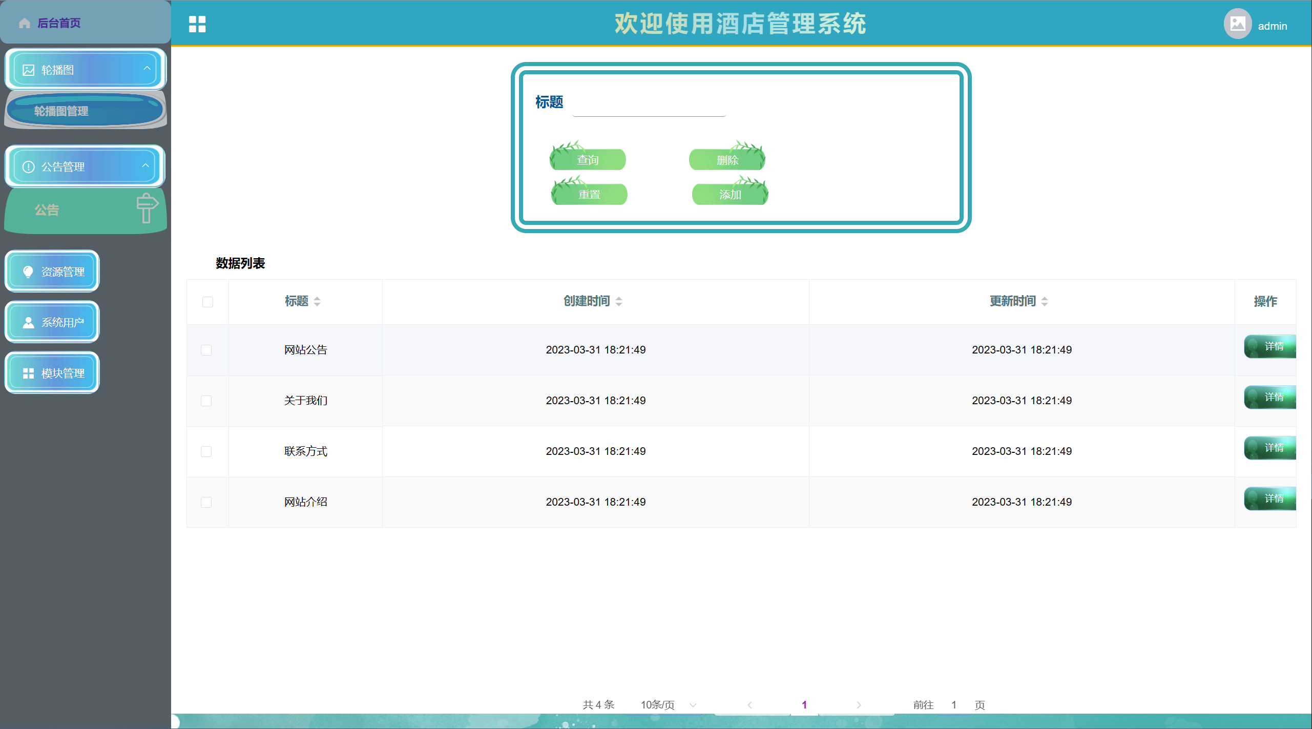1312x729 pixels.
Task: Click the signpost icon beside 公告
Action: (147, 208)
